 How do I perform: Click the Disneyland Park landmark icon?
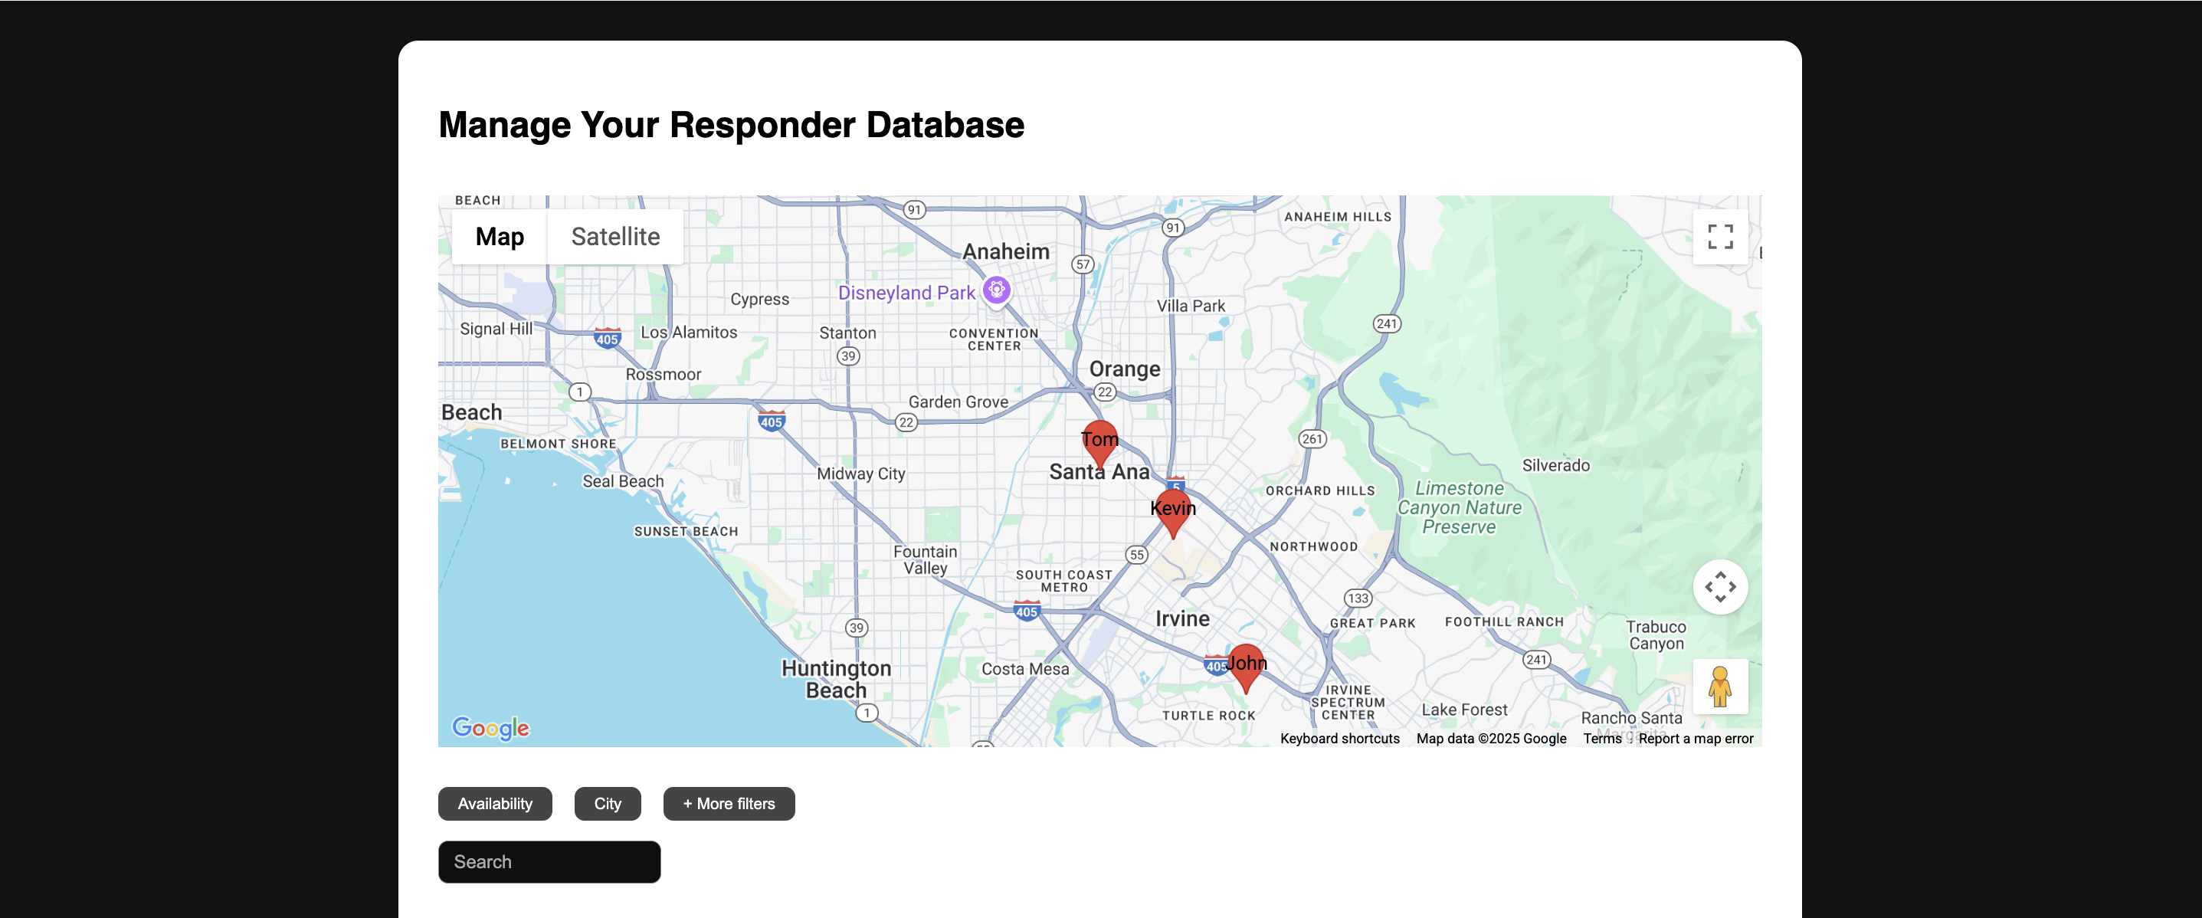996,290
